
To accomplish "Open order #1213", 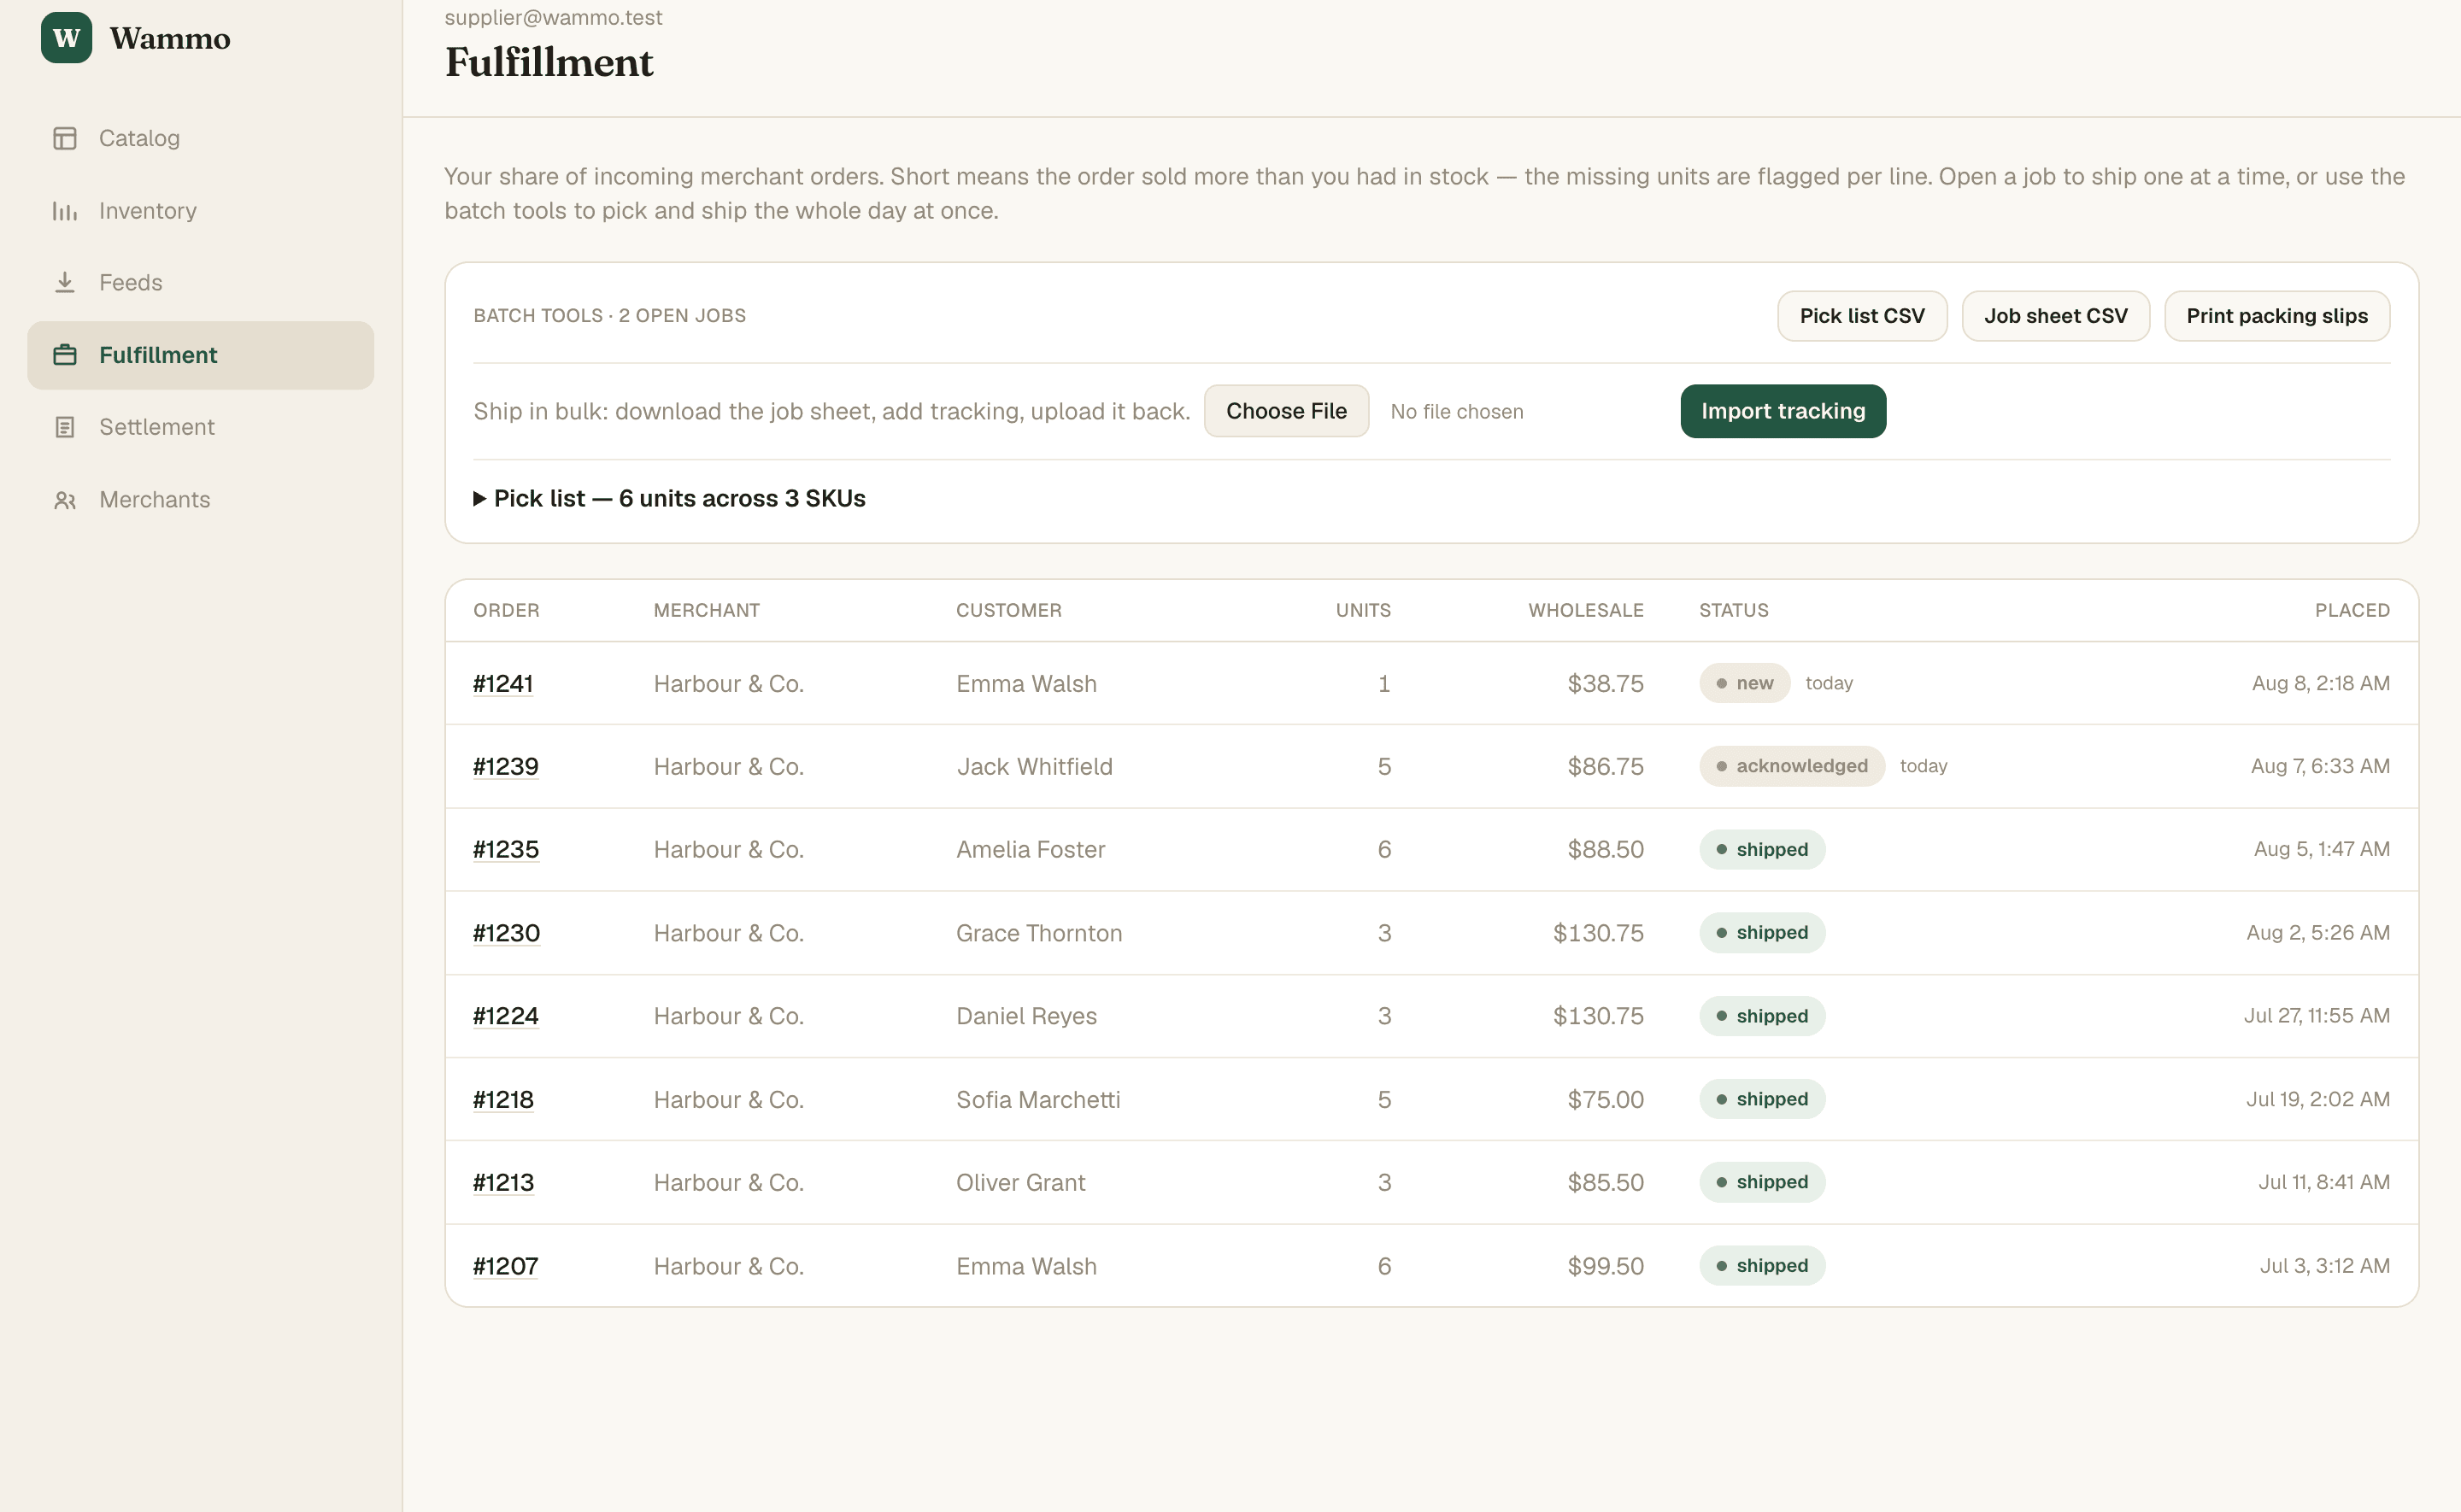I will pyautogui.click(x=504, y=1183).
